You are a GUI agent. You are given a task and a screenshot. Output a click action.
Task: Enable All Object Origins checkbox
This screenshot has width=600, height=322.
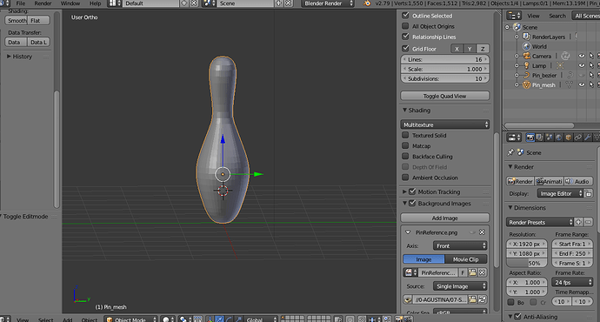[x=405, y=26]
